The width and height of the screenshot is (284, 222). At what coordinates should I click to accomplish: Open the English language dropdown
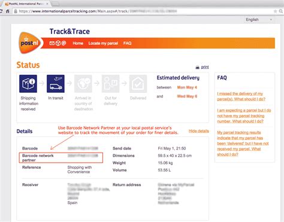(x=259, y=20)
